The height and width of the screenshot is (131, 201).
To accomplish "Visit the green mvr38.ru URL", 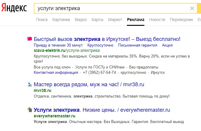I will 42,90.
